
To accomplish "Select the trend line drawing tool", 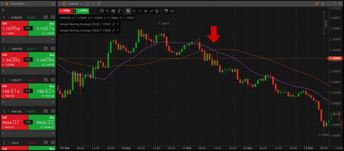I will tap(140, 11).
